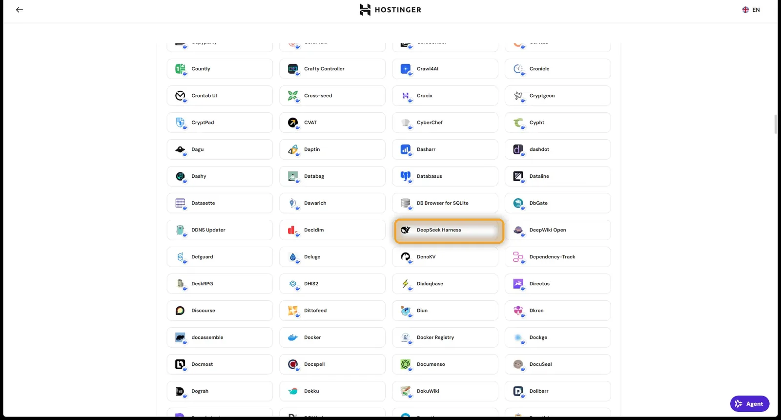Select the DDNS Updater card
Viewport: 781px width, 420px height.
(220, 230)
